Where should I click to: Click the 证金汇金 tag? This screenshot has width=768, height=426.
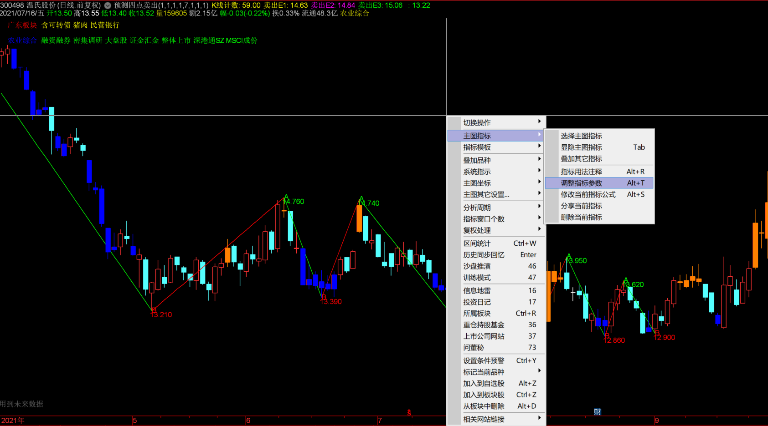pyautogui.click(x=144, y=41)
